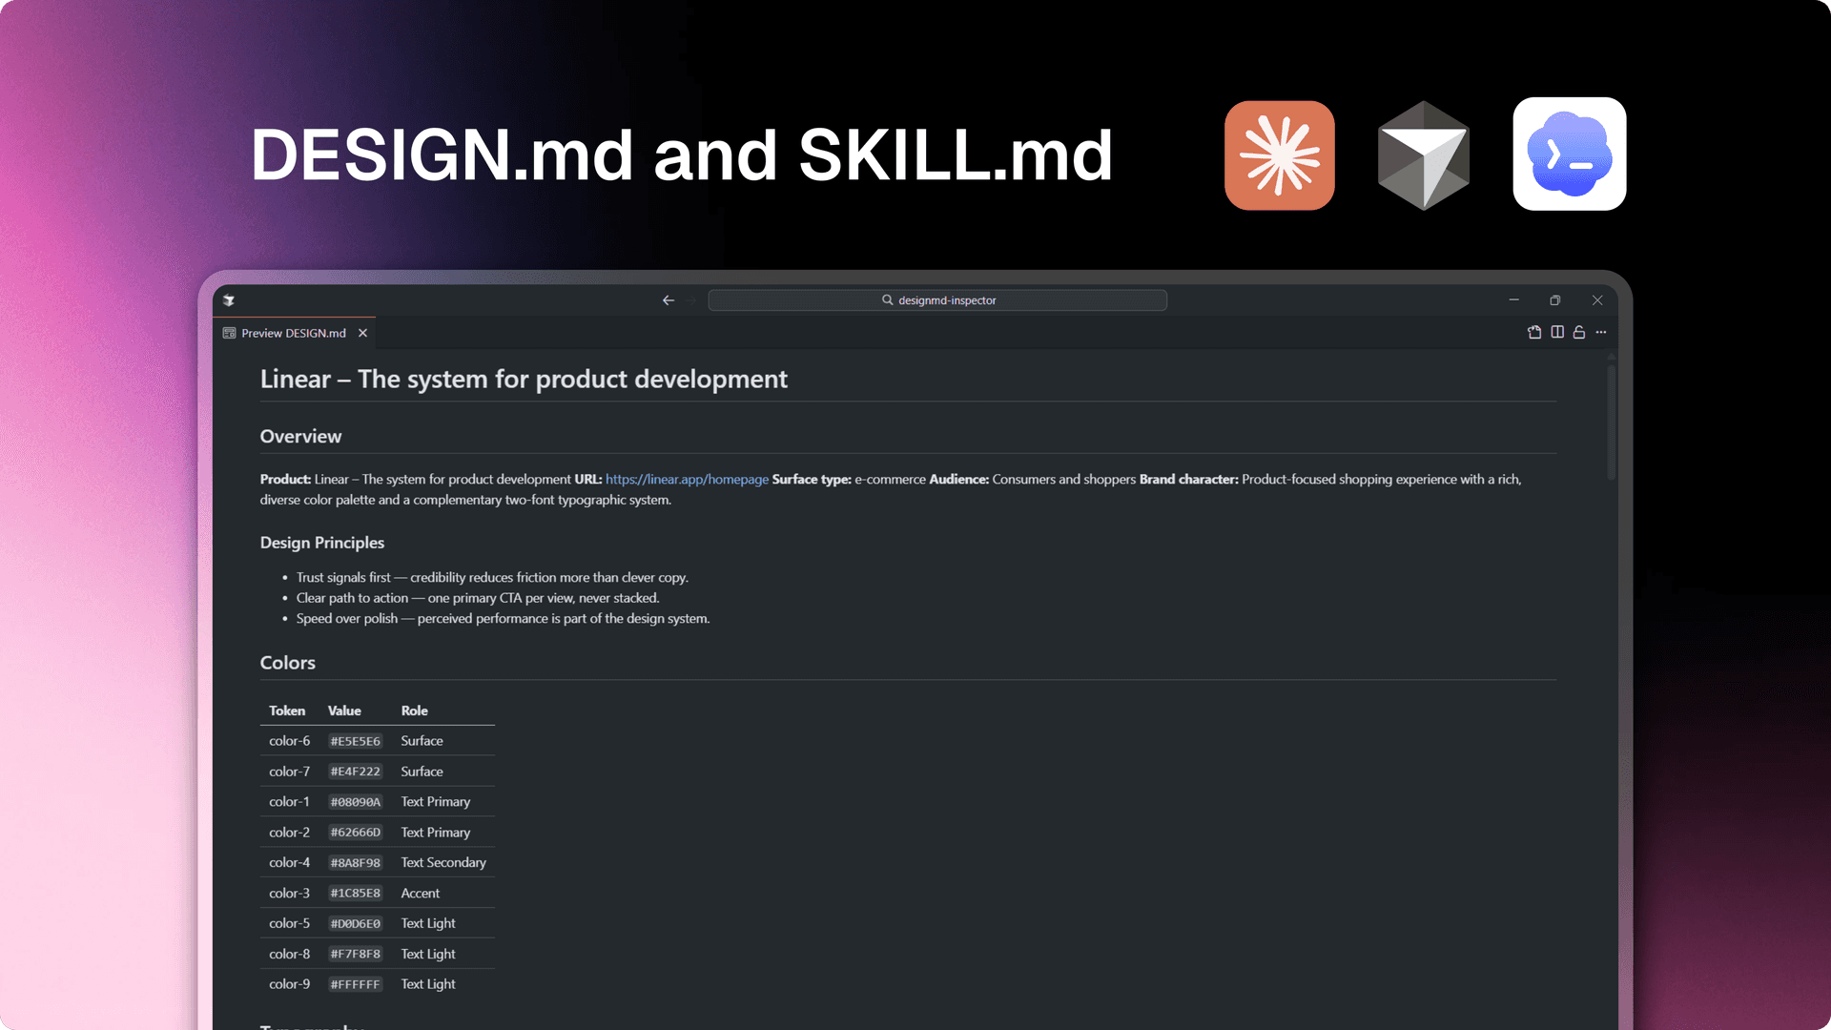Click the Text Secondary role cell
Image resolution: width=1831 pixels, height=1030 pixels.
pyautogui.click(x=443, y=863)
